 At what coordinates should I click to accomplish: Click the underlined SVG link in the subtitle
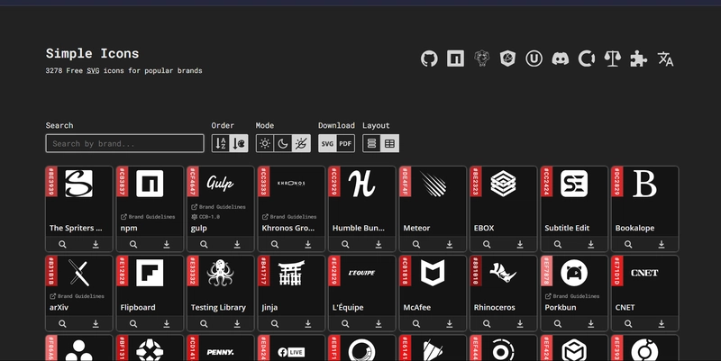[x=93, y=71]
